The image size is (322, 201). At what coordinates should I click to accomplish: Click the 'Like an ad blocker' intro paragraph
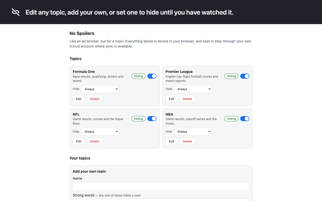160,44
